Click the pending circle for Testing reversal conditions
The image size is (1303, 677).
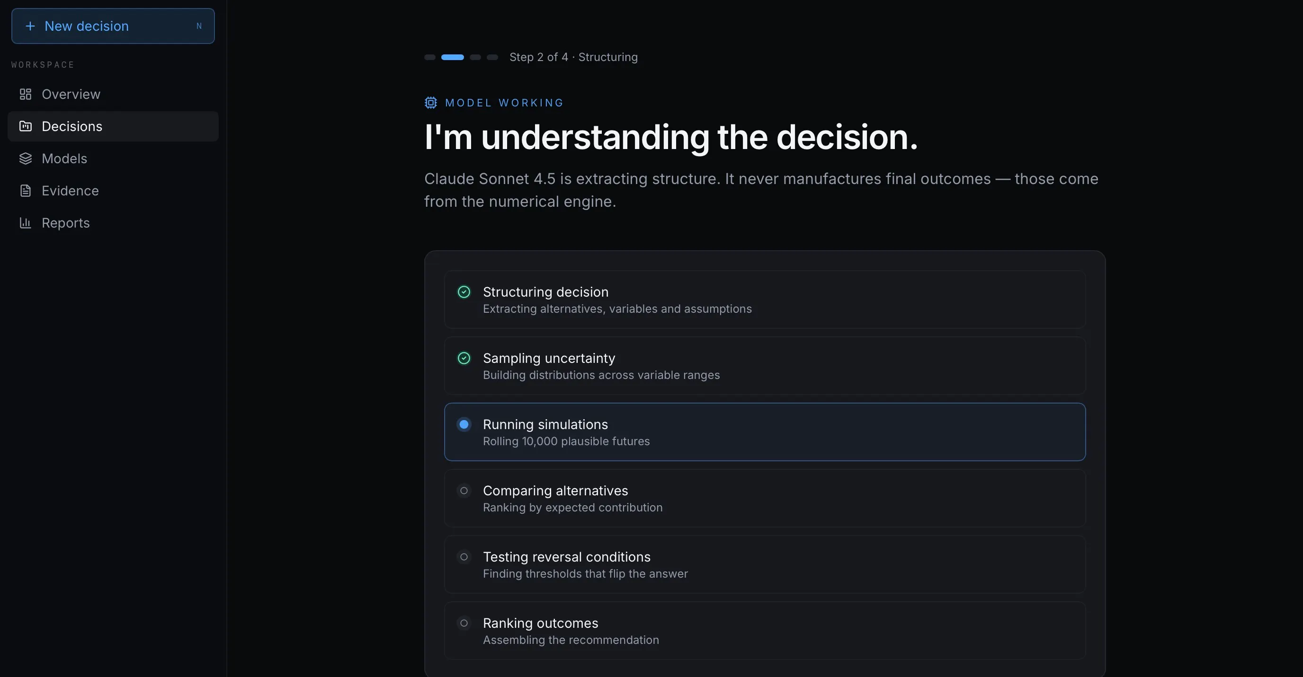[x=464, y=557]
